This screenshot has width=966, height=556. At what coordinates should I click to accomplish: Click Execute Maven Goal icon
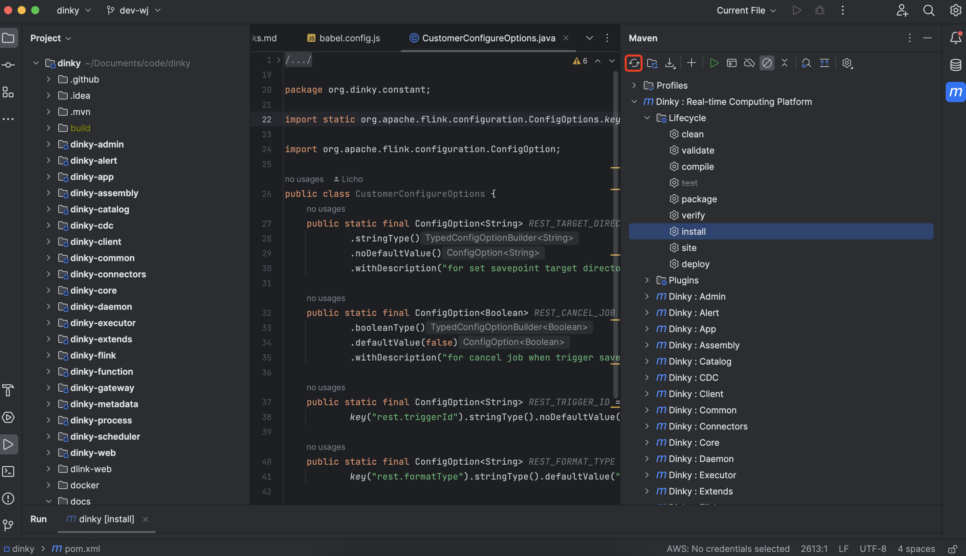[731, 63]
